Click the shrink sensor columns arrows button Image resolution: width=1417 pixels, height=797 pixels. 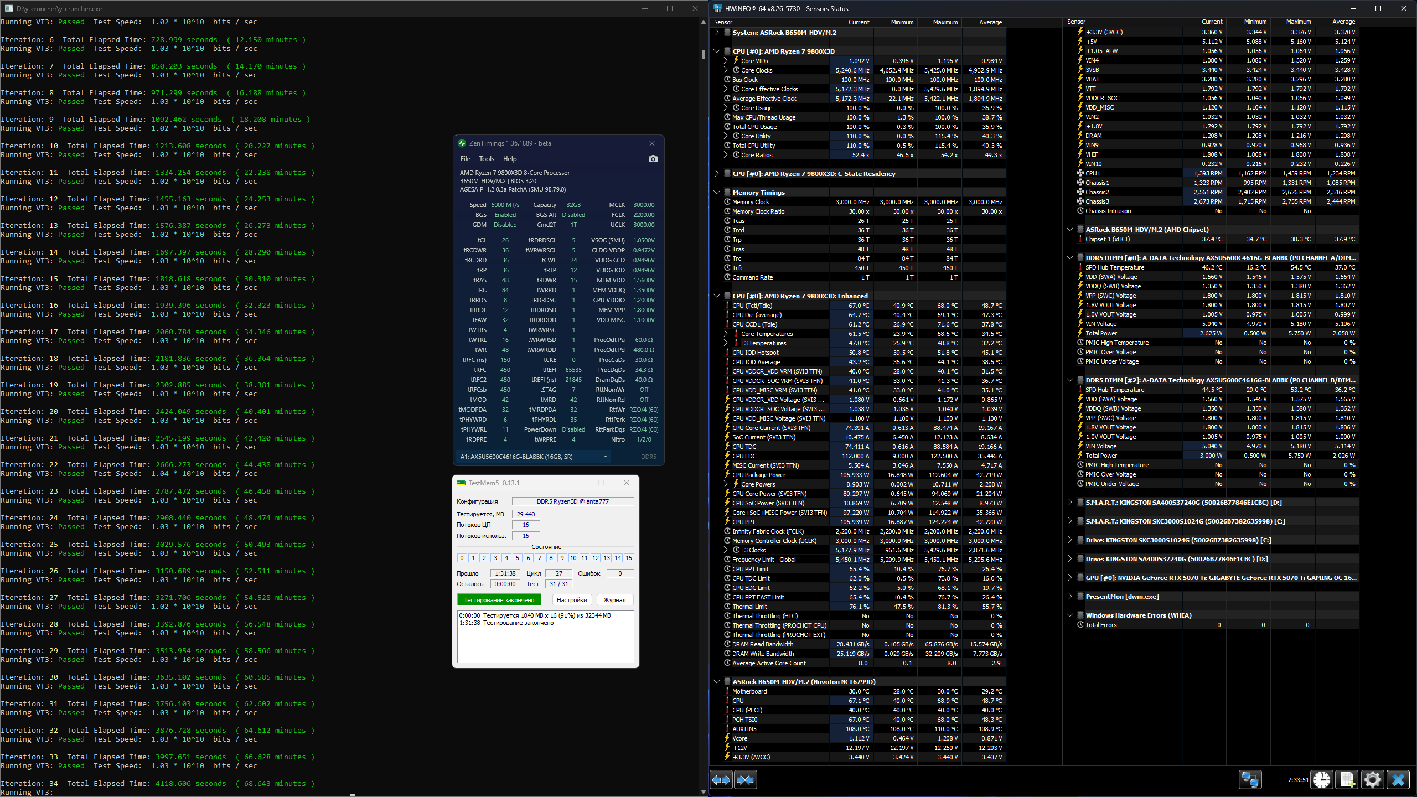click(x=746, y=780)
